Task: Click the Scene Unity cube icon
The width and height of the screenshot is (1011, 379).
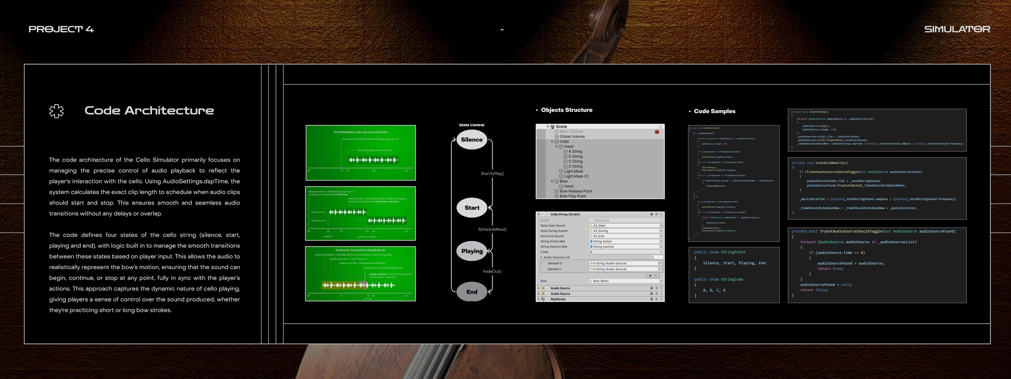Action: click(x=552, y=126)
